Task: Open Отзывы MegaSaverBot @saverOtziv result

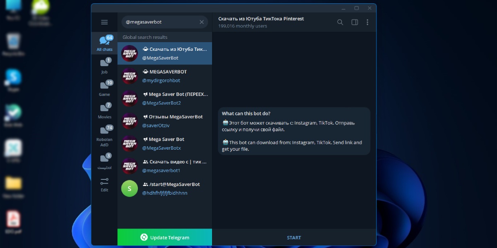Action: [x=165, y=121]
